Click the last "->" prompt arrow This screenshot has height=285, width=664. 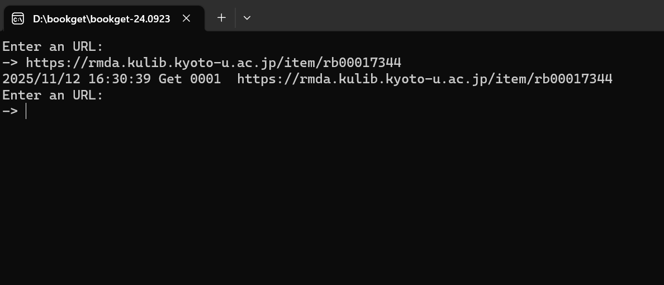pyautogui.click(x=10, y=111)
